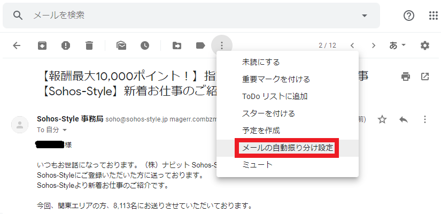Open the search options dropdown arrow

(365, 16)
